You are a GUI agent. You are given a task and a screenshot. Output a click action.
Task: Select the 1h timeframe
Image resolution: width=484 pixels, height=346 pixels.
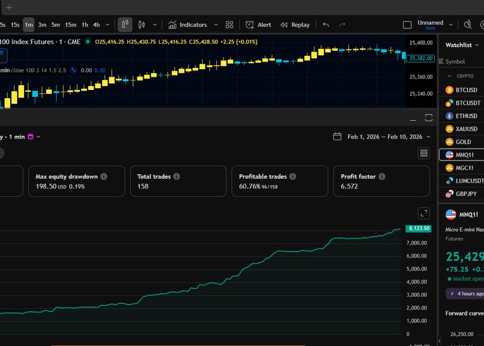(84, 25)
